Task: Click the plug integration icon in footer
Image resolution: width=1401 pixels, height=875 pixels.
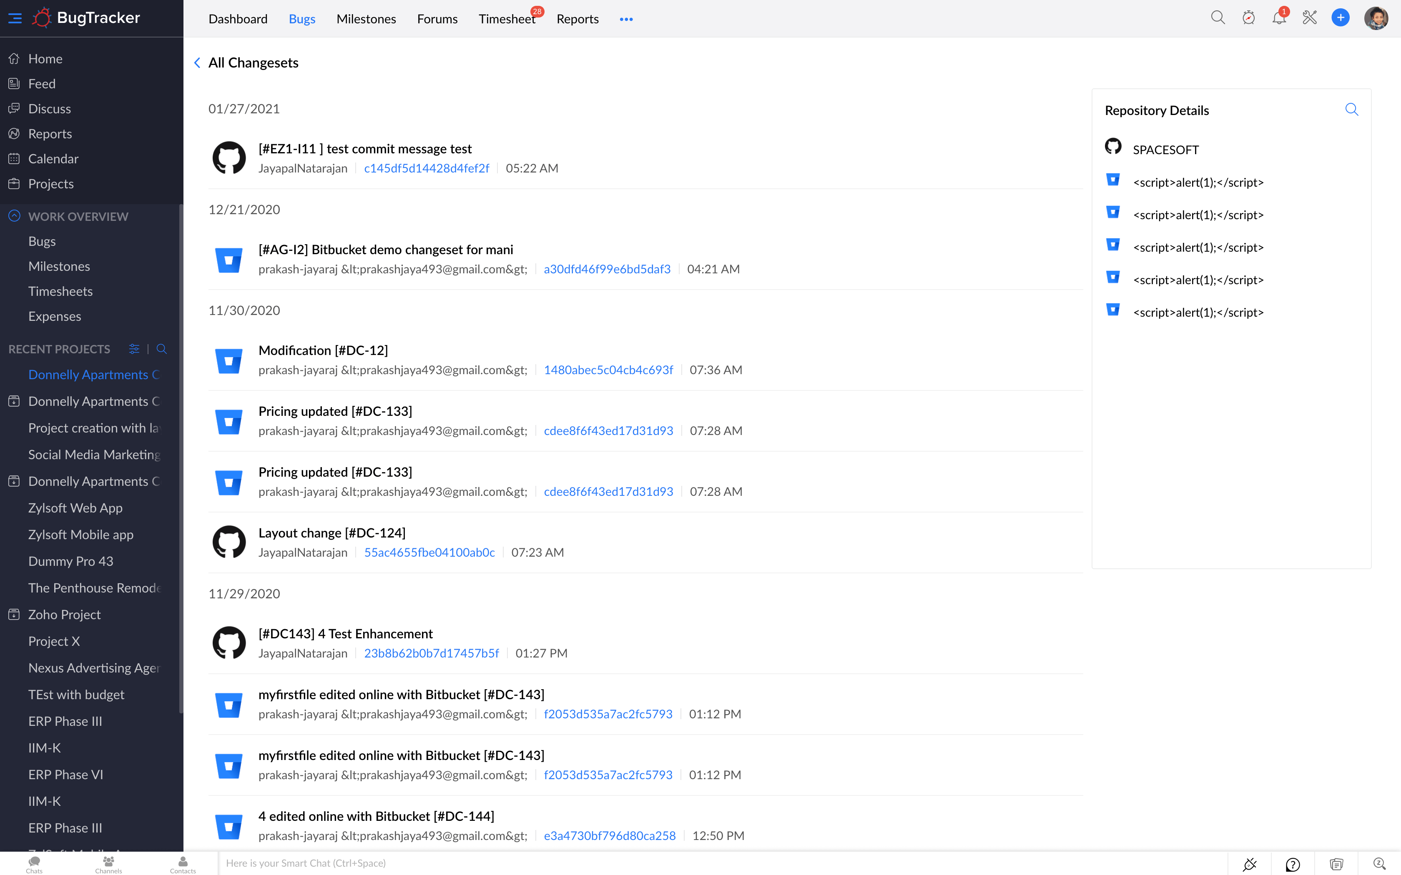Action: 1249,864
